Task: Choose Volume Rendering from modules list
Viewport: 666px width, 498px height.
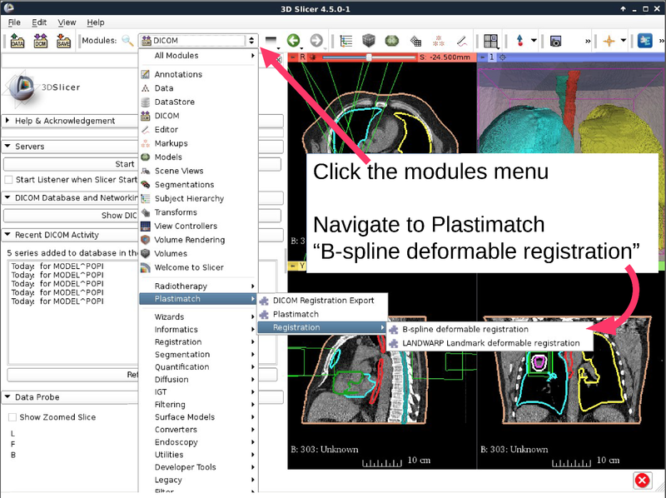Action: [189, 240]
